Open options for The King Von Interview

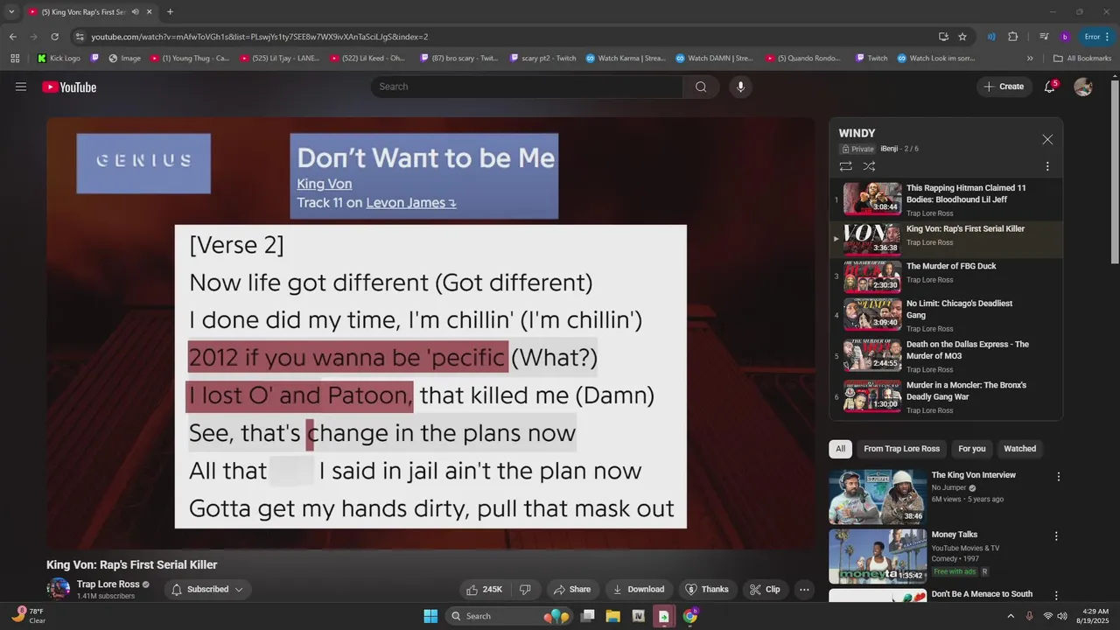1058,477
